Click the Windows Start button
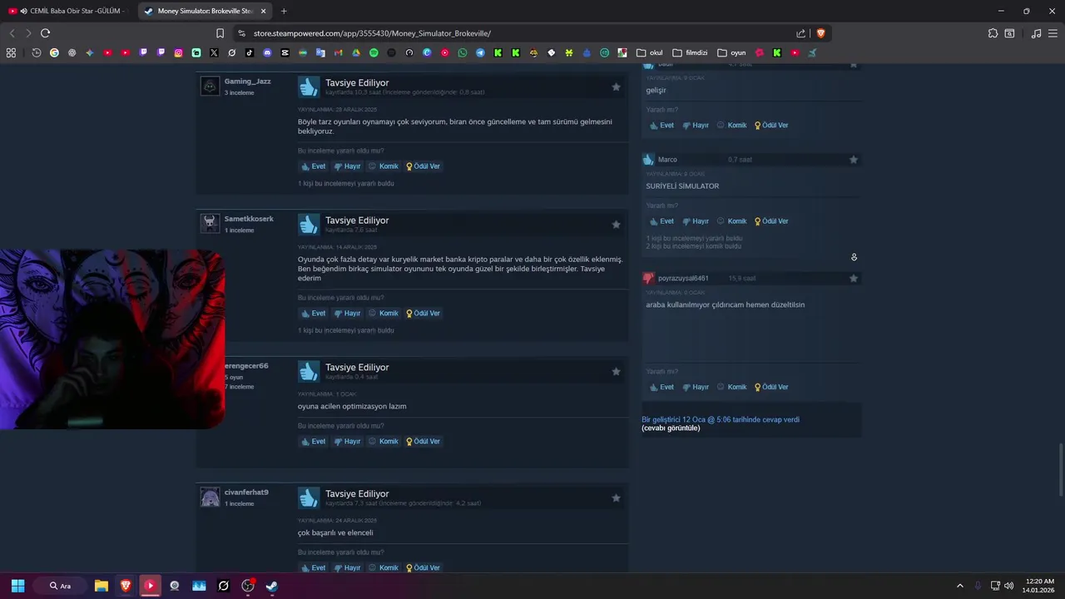Image resolution: width=1065 pixels, height=599 pixels. [x=17, y=586]
